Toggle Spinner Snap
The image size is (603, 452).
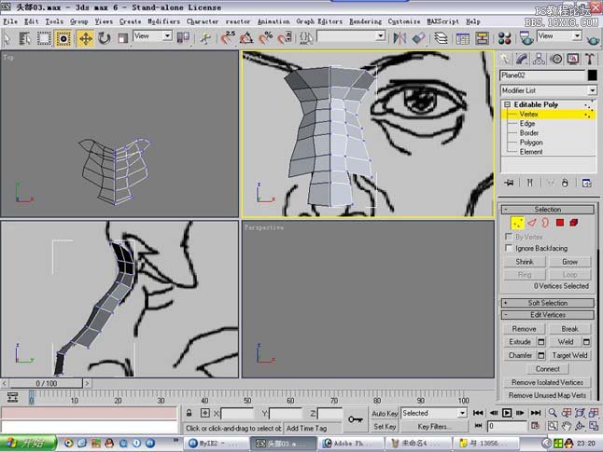(285, 37)
